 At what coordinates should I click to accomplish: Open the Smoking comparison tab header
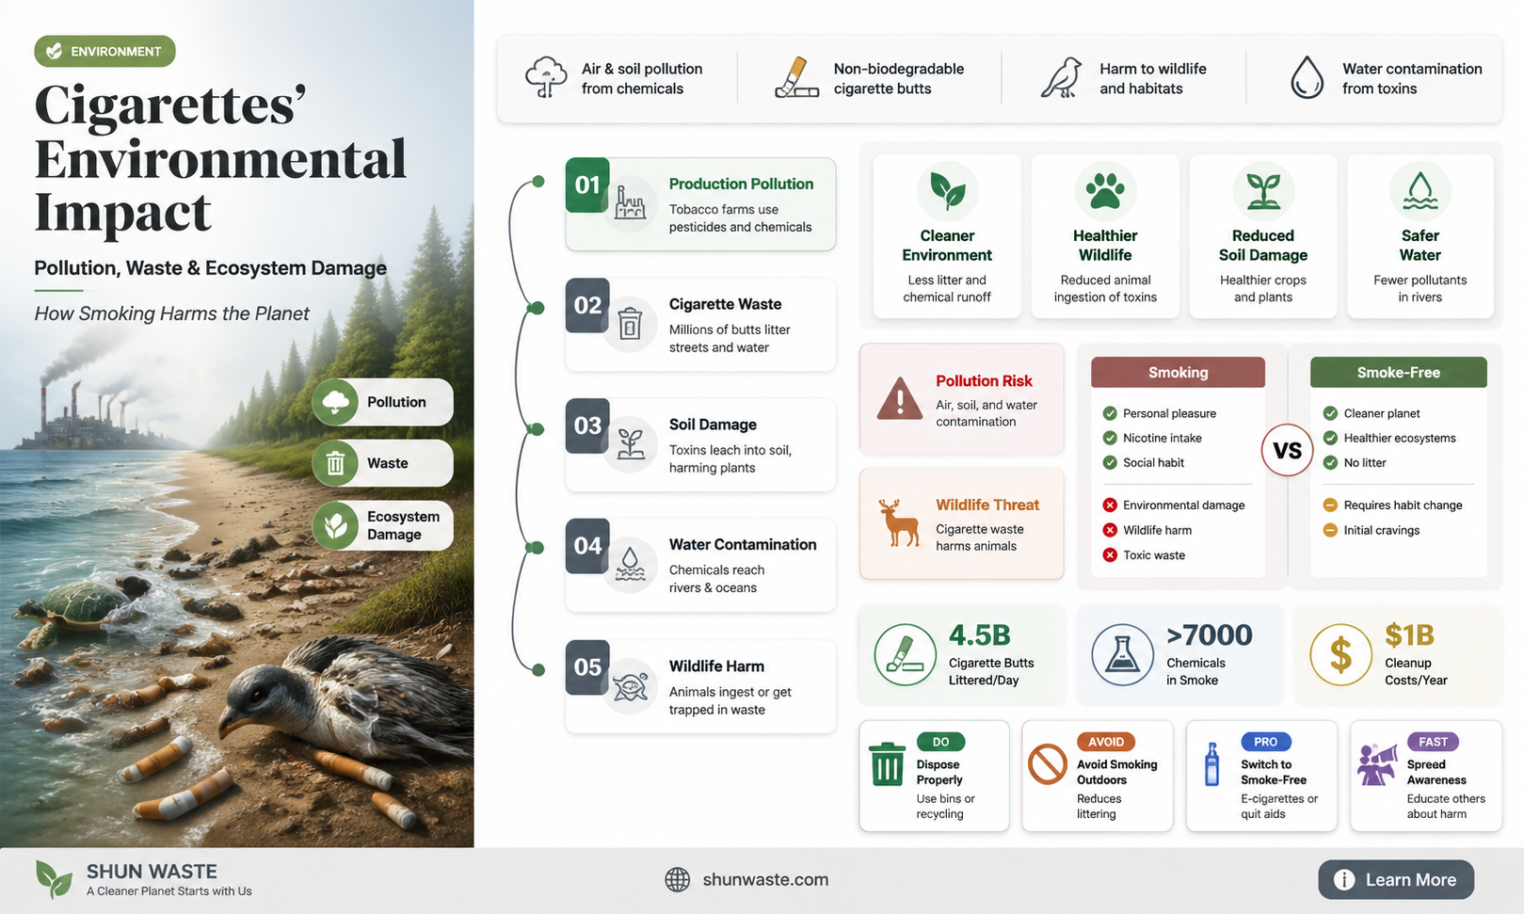[1178, 372]
